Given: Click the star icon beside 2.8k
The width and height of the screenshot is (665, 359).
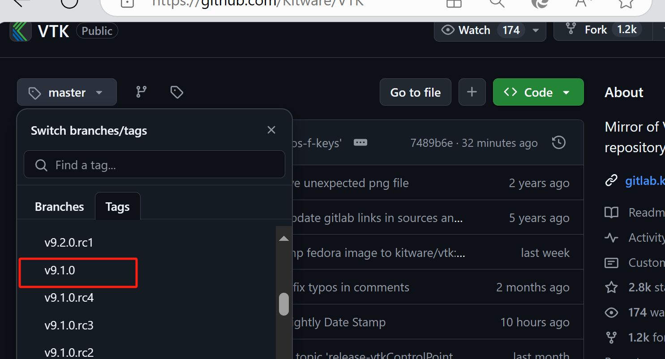Looking at the screenshot, I should tap(611, 287).
